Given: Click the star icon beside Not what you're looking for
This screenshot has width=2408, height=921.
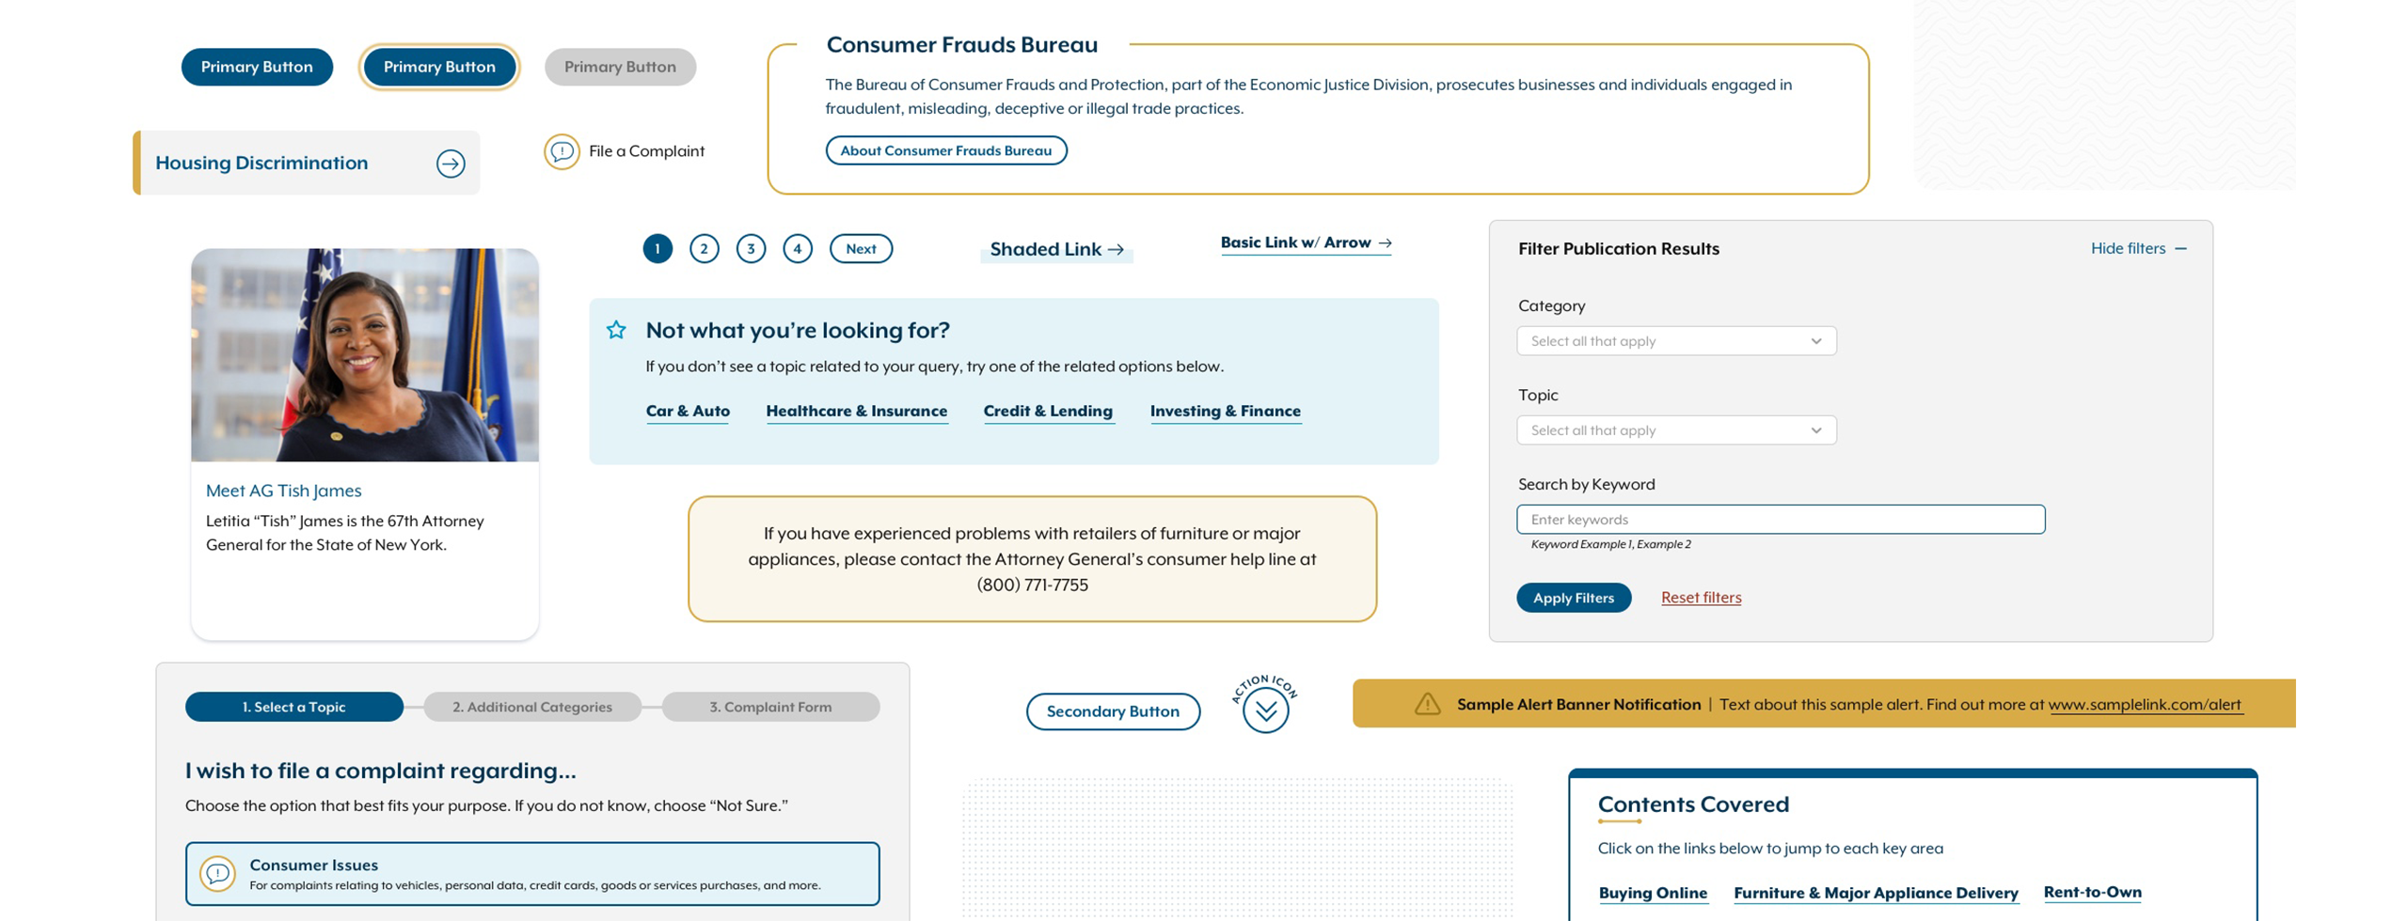Looking at the screenshot, I should (616, 330).
